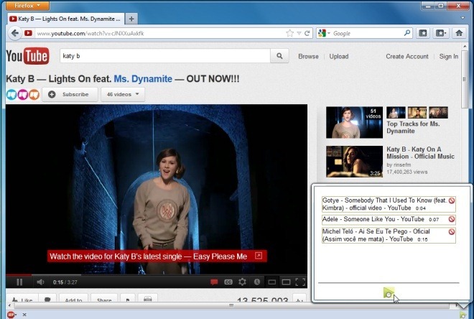Expand the 46 videos dropdown
The width and height of the screenshot is (474, 319).
pos(123,94)
